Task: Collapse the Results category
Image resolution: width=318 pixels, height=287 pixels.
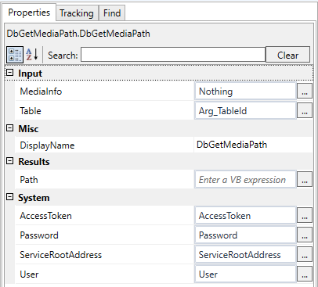Action: coord(9,161)
